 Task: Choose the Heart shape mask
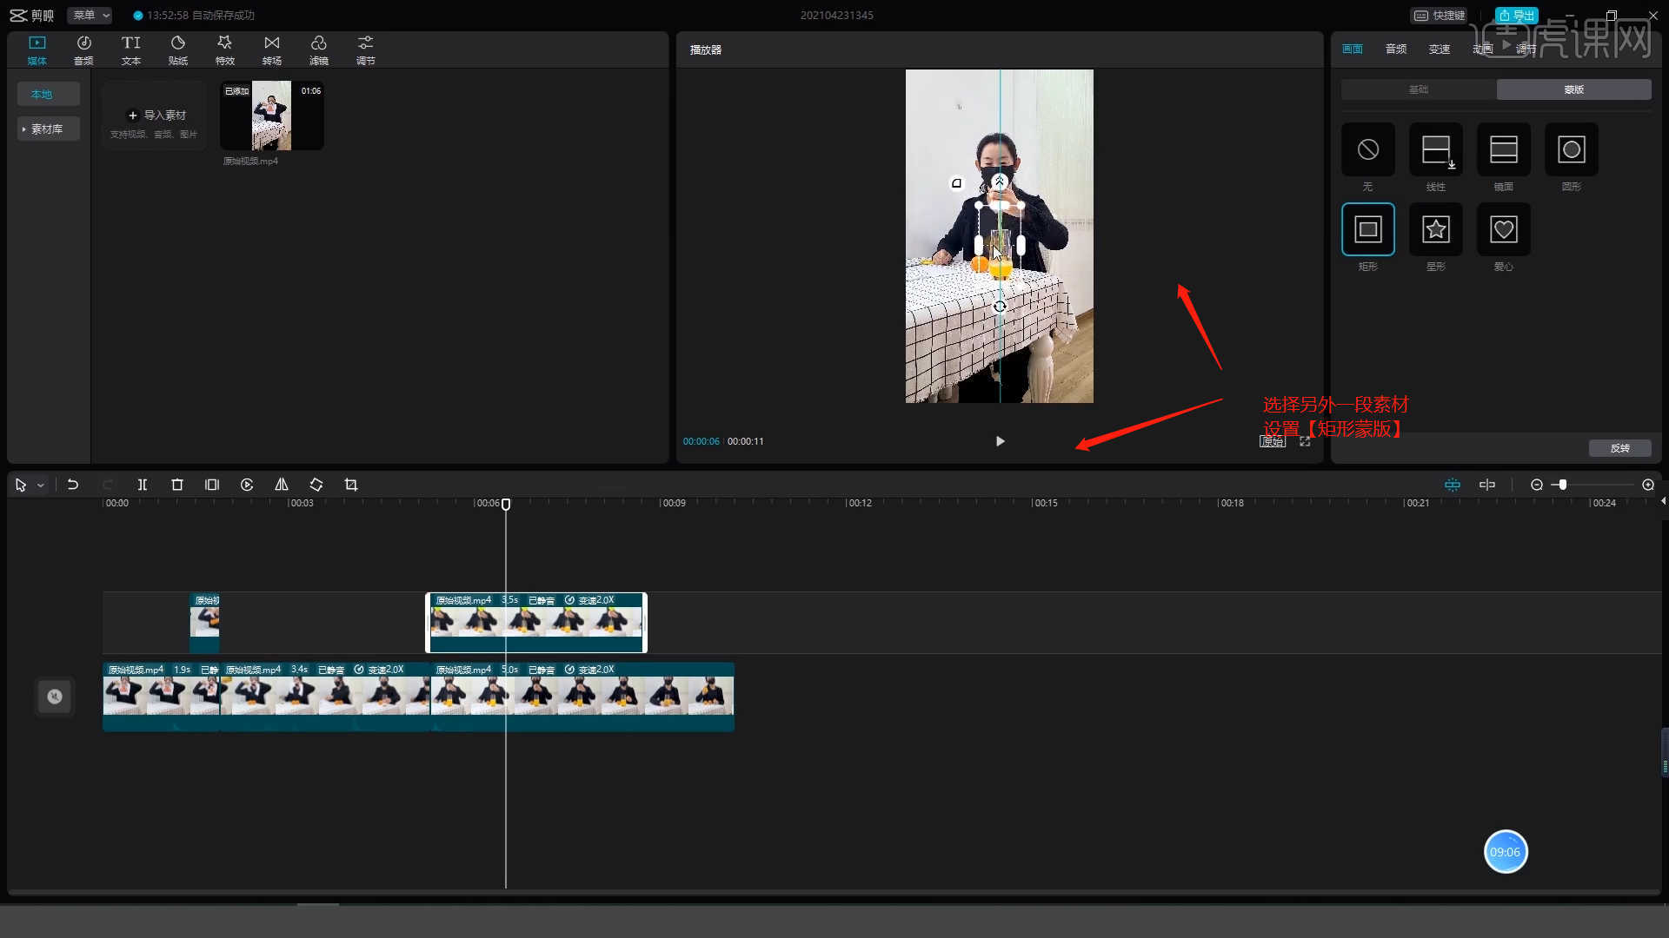pos(1503,229)
